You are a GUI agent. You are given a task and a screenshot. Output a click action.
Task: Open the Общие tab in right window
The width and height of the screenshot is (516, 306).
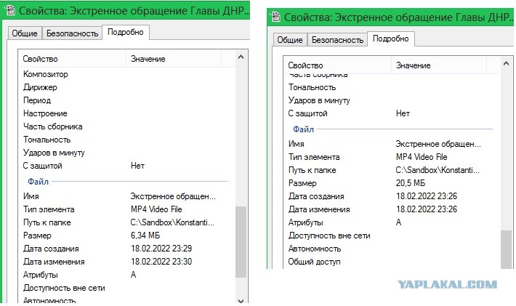point(290,40)
